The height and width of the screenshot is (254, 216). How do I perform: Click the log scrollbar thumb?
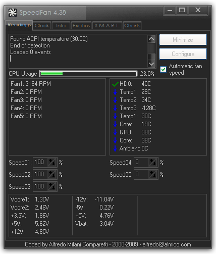pos(151,57)
